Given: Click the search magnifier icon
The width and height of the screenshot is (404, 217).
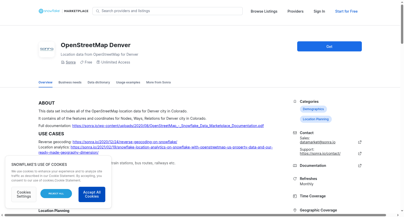Looking at the screenshot, I should pyautogui.click(x=98, y=11).
